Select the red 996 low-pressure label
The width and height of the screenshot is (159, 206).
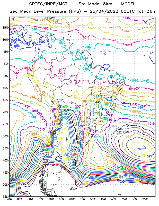pos(21,183)
